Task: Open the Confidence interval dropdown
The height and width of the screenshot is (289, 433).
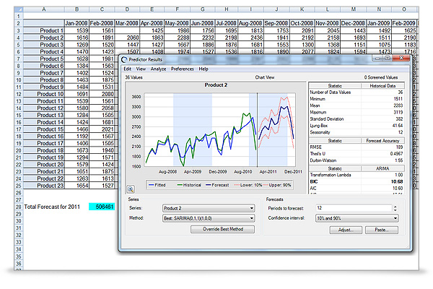Action: [x=395, y=217]
